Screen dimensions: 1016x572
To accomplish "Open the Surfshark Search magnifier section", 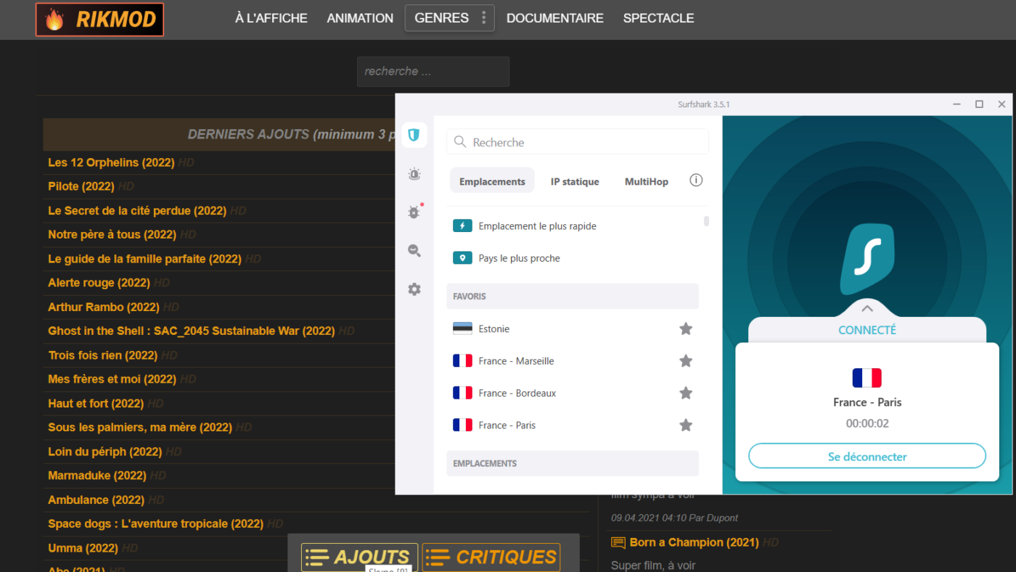I will [x=414, y=251].
